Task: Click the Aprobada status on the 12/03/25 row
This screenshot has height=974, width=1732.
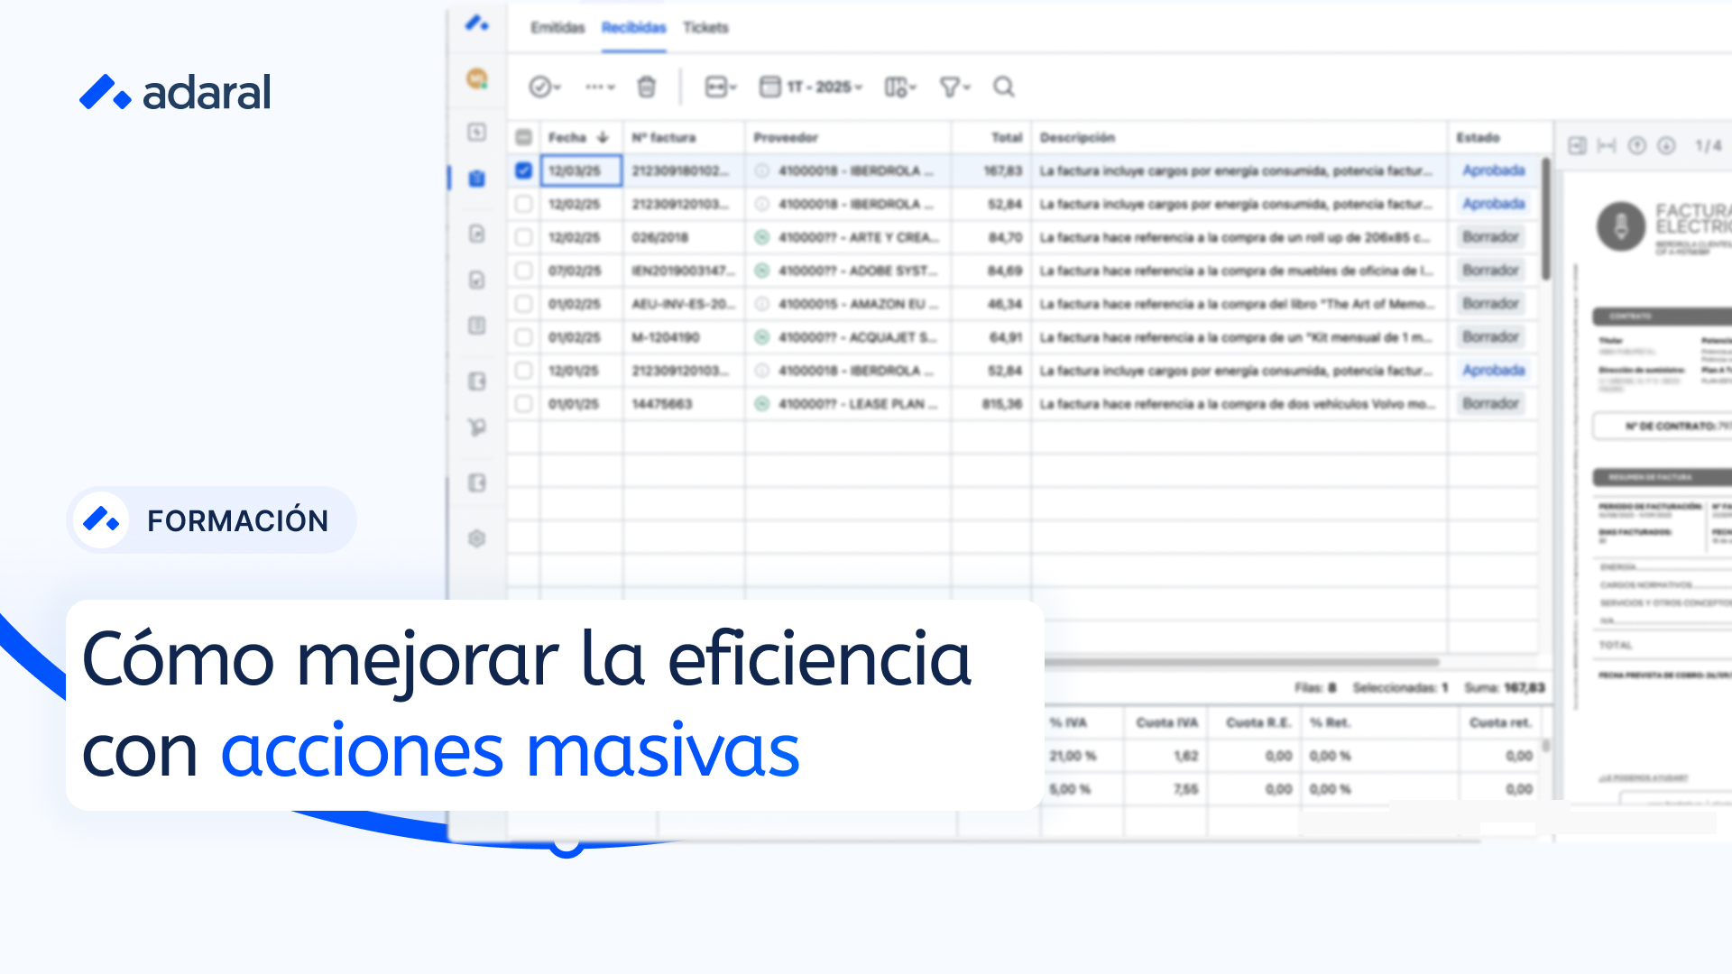Action: tap(1494, 170)
